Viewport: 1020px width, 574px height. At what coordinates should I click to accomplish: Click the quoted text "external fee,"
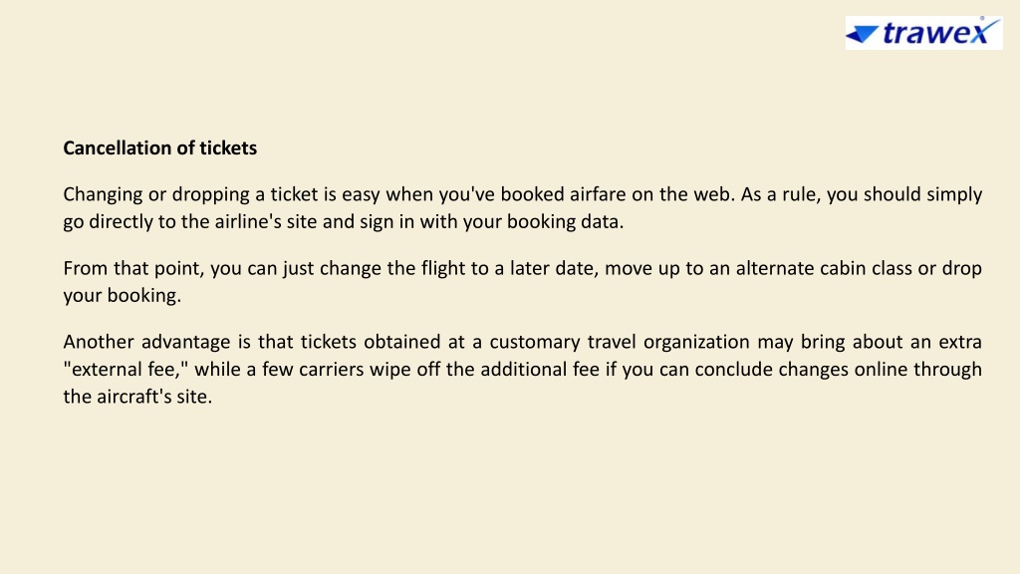pyautogui.click(x=126, y=369)
